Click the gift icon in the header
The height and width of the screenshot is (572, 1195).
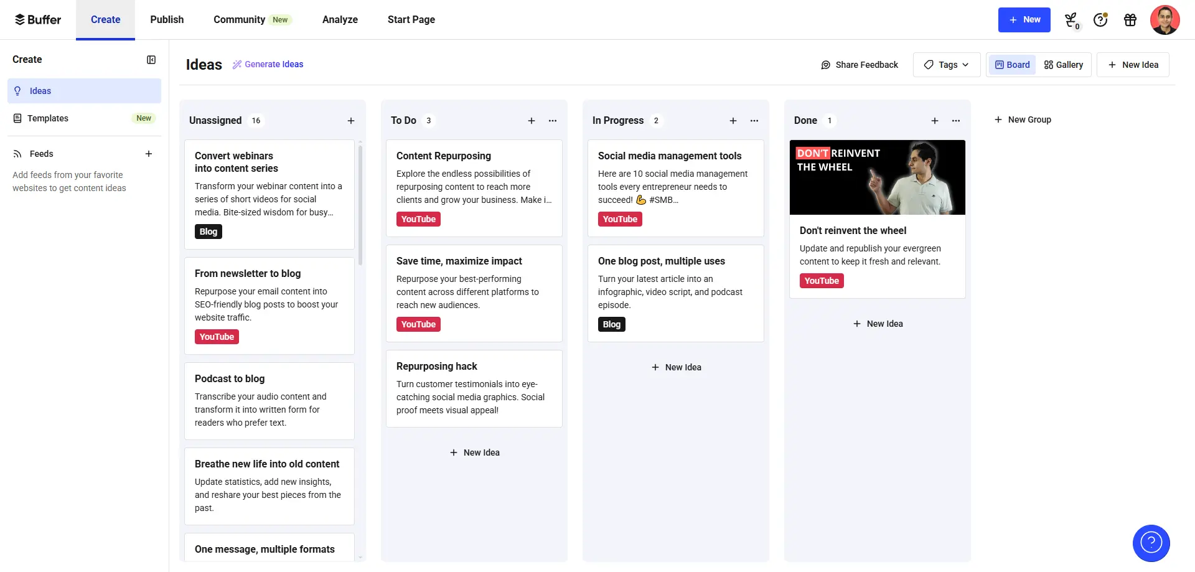click(x=1130, y=20)
